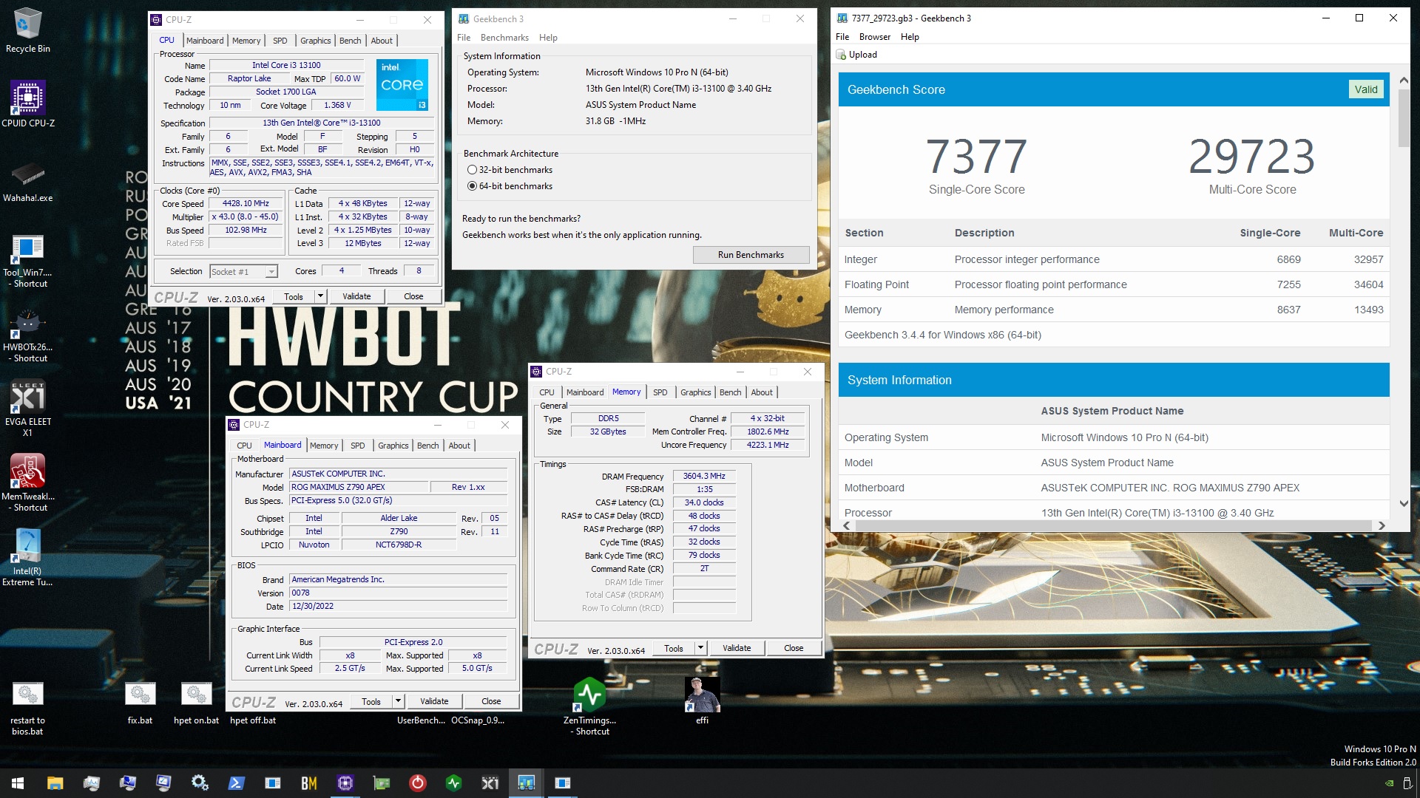The image size is (1420, 798).
Task: Run fix.bat desktop file
Action: pos(140,703)
